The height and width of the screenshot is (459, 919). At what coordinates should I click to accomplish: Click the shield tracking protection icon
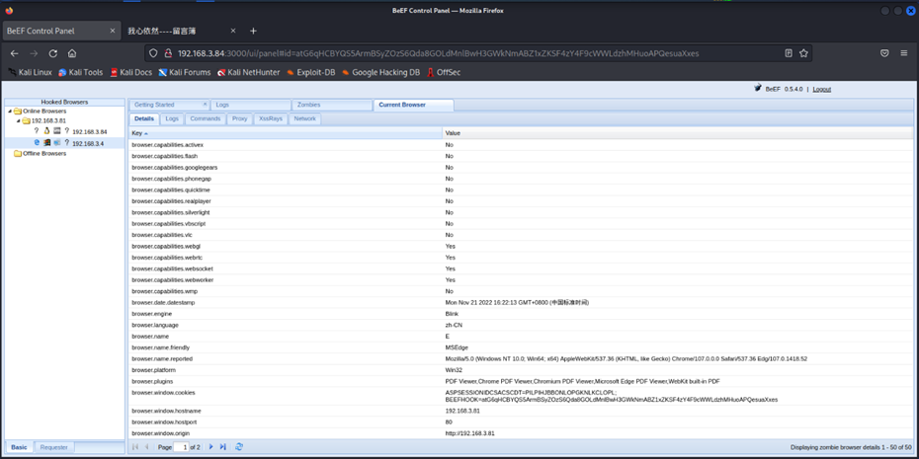click(153, 53)
